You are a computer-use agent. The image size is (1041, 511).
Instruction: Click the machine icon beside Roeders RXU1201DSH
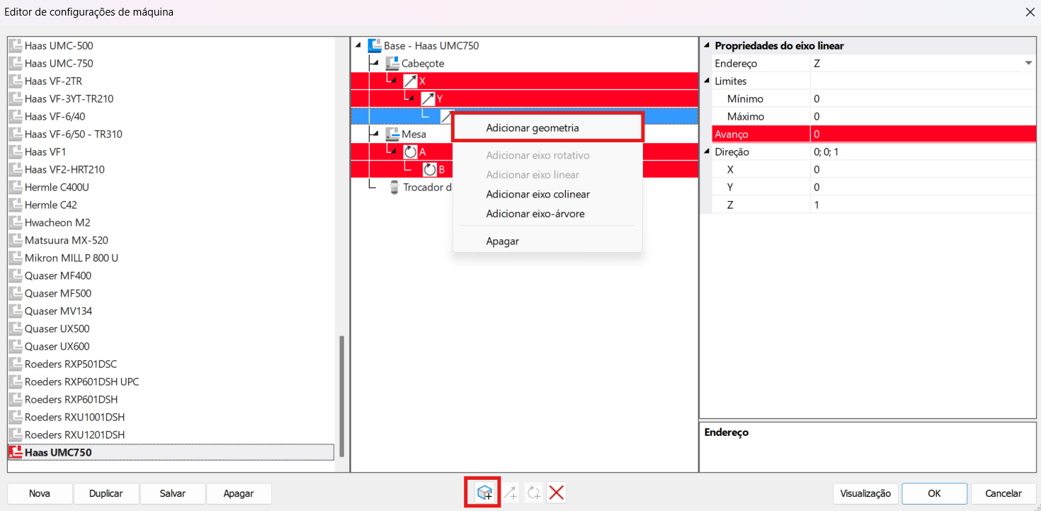(15, 435)
